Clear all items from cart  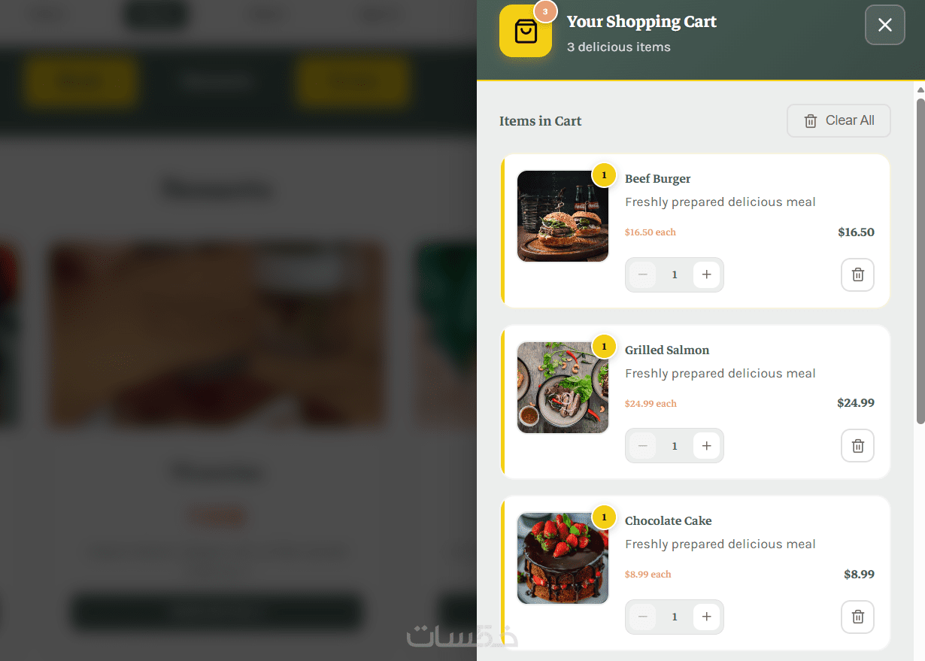839,120
